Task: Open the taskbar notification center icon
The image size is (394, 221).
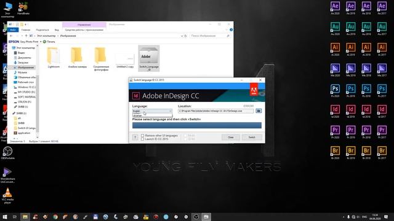Action: (386, 217)
